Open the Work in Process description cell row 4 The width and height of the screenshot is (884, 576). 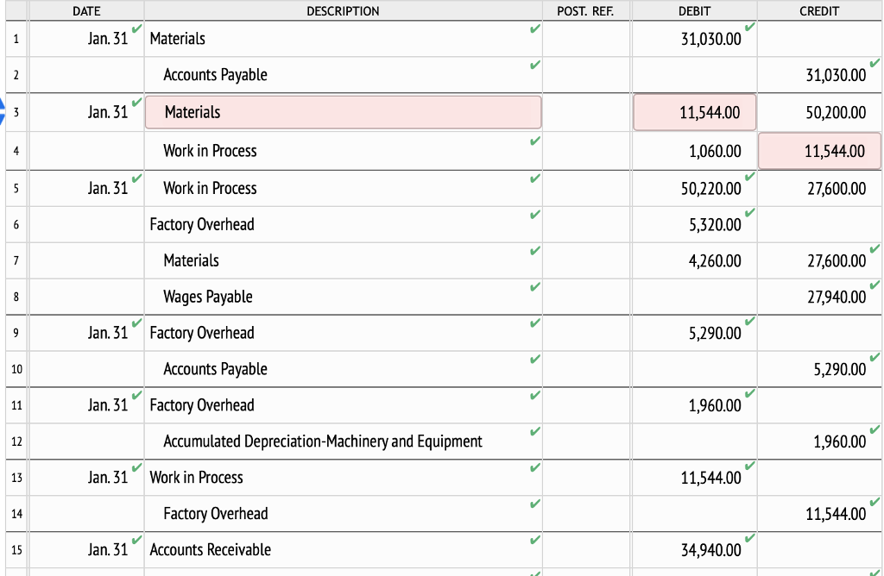click(342, 151)
